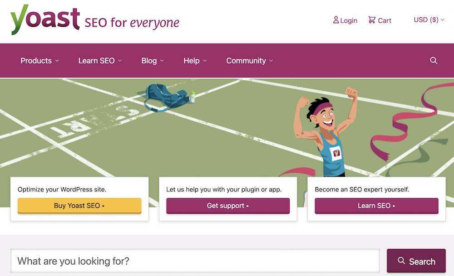Click the magnifier icon in navigation bar

[434, 60]
